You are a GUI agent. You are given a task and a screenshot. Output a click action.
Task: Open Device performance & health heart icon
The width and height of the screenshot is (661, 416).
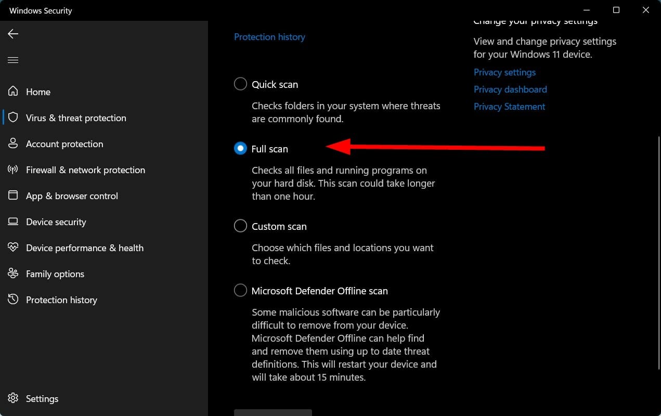pyautogui.click(x=12, y=248)
